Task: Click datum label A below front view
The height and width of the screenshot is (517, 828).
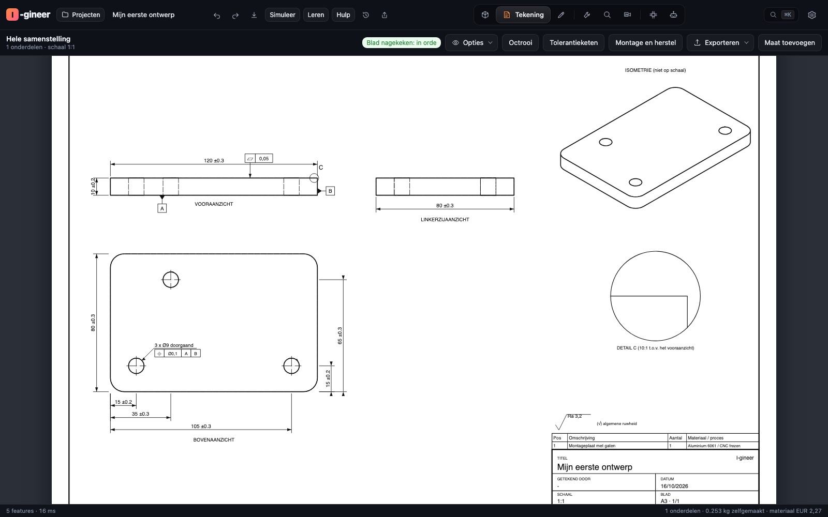Action: [162, 208]
